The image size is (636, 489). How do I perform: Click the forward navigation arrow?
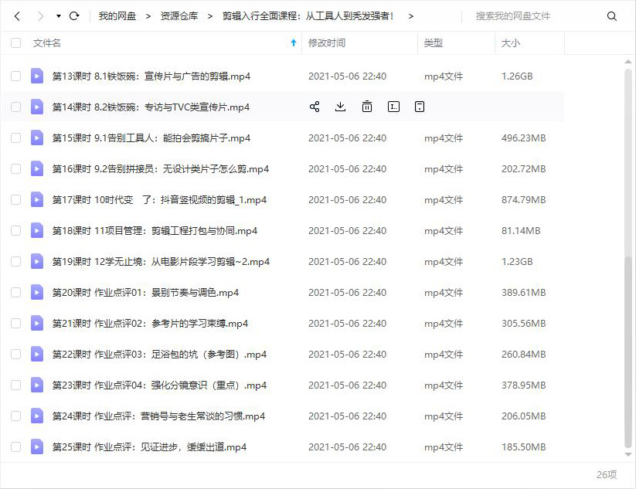pyautogui.click(x=40, y=16)
